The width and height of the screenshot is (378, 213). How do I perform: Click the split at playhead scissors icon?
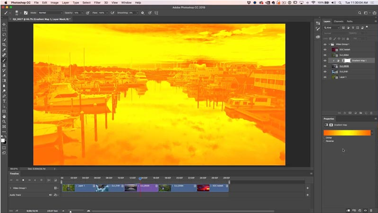click(x=49, y=180)
